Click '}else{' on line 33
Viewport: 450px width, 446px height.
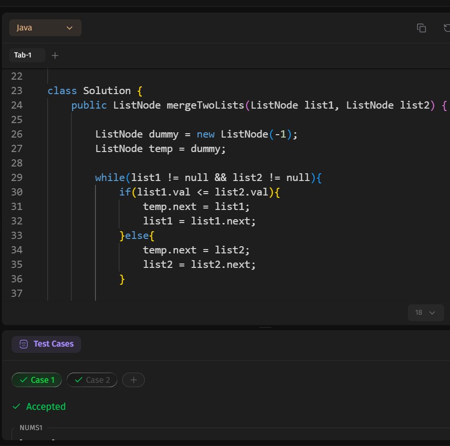coord(137,236)
